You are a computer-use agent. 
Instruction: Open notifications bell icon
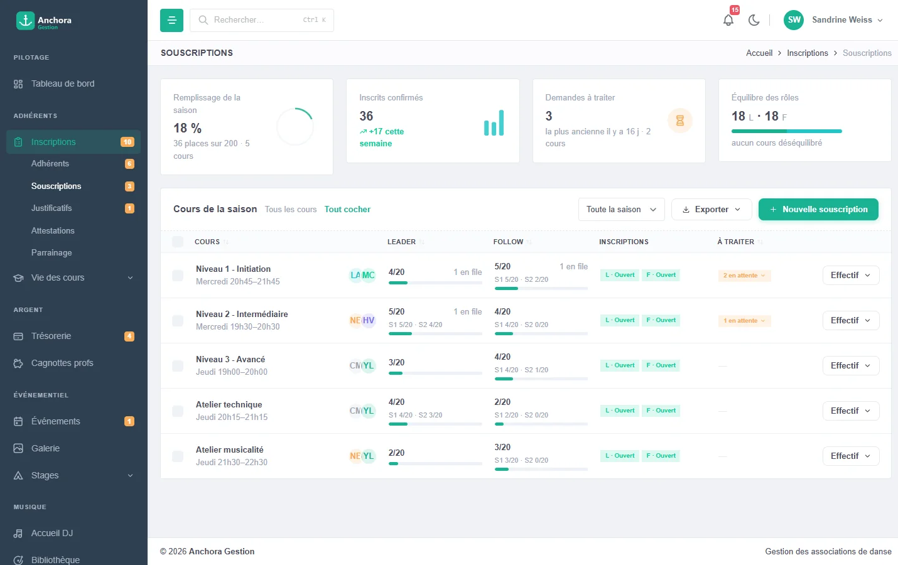(x=728, y=20)
